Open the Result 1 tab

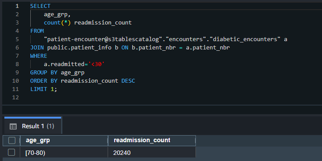click(x=33, y=126)
